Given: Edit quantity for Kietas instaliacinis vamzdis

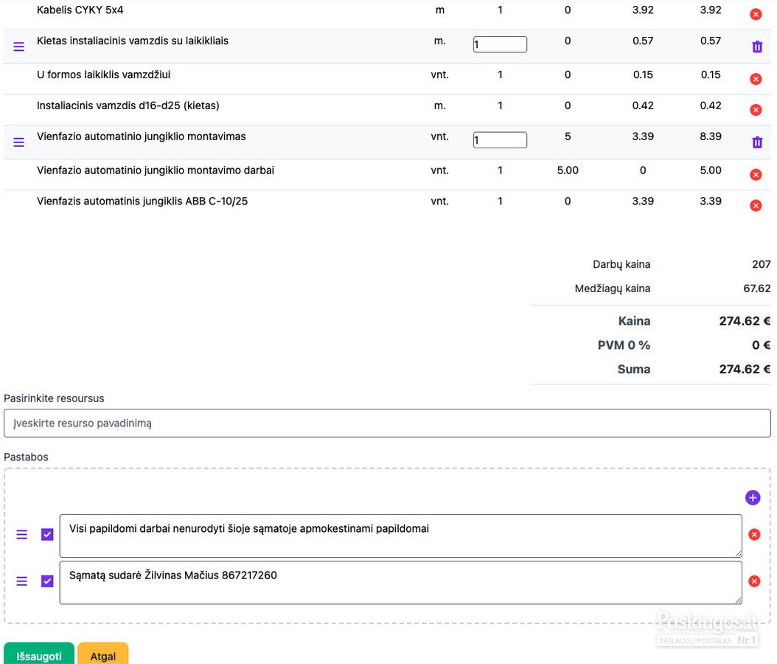Looking at the screenshot, I should (500, 44).
